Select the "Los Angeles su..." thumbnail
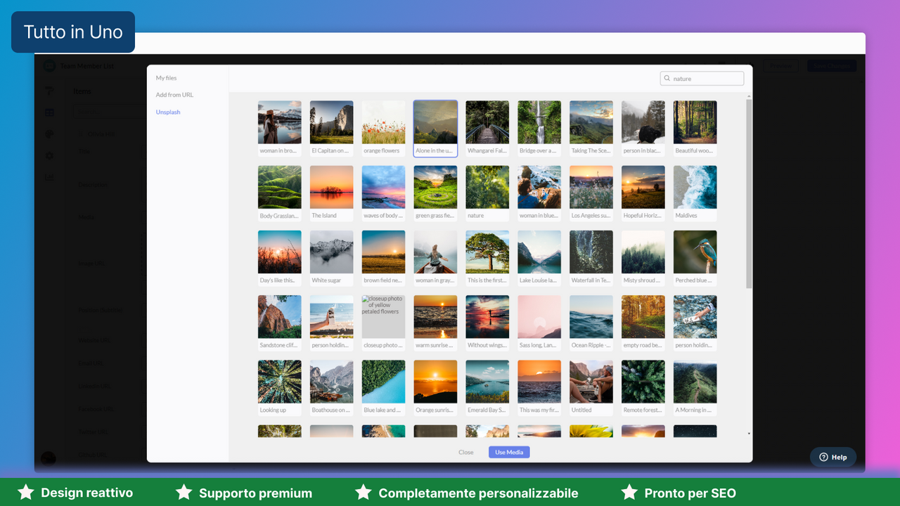 pyautogui.click(x=591, y=193)
